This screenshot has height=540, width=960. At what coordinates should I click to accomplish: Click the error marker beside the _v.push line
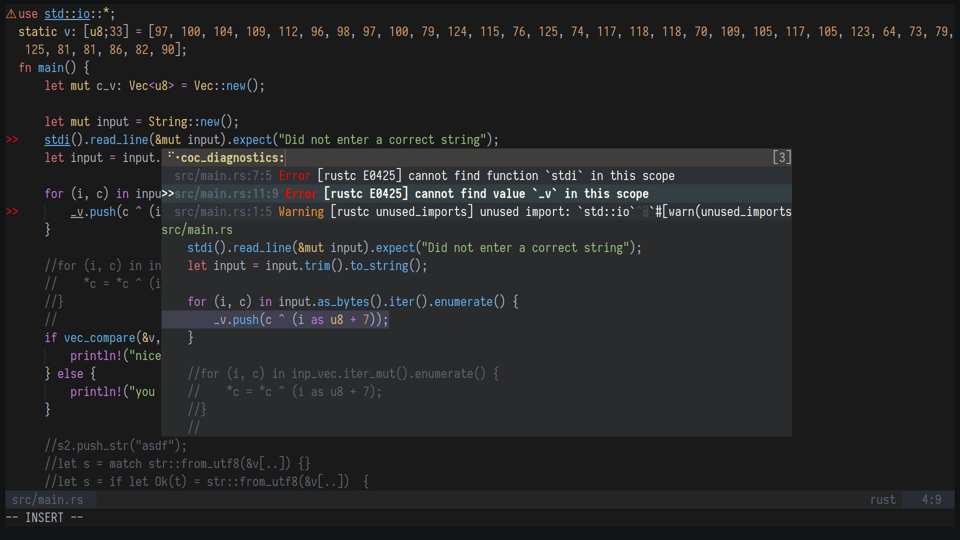12,211
